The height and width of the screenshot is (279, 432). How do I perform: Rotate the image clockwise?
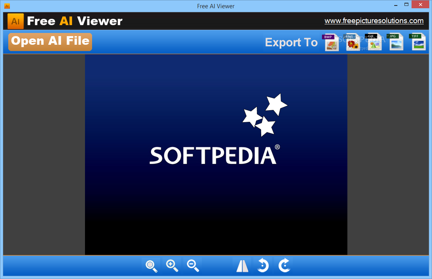point(284,266)
